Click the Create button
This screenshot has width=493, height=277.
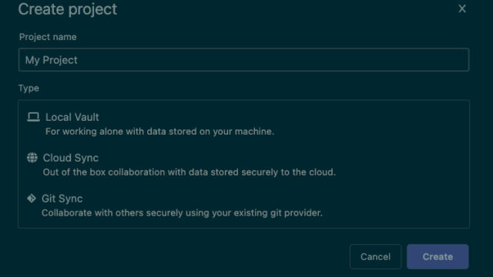[438, 256]
